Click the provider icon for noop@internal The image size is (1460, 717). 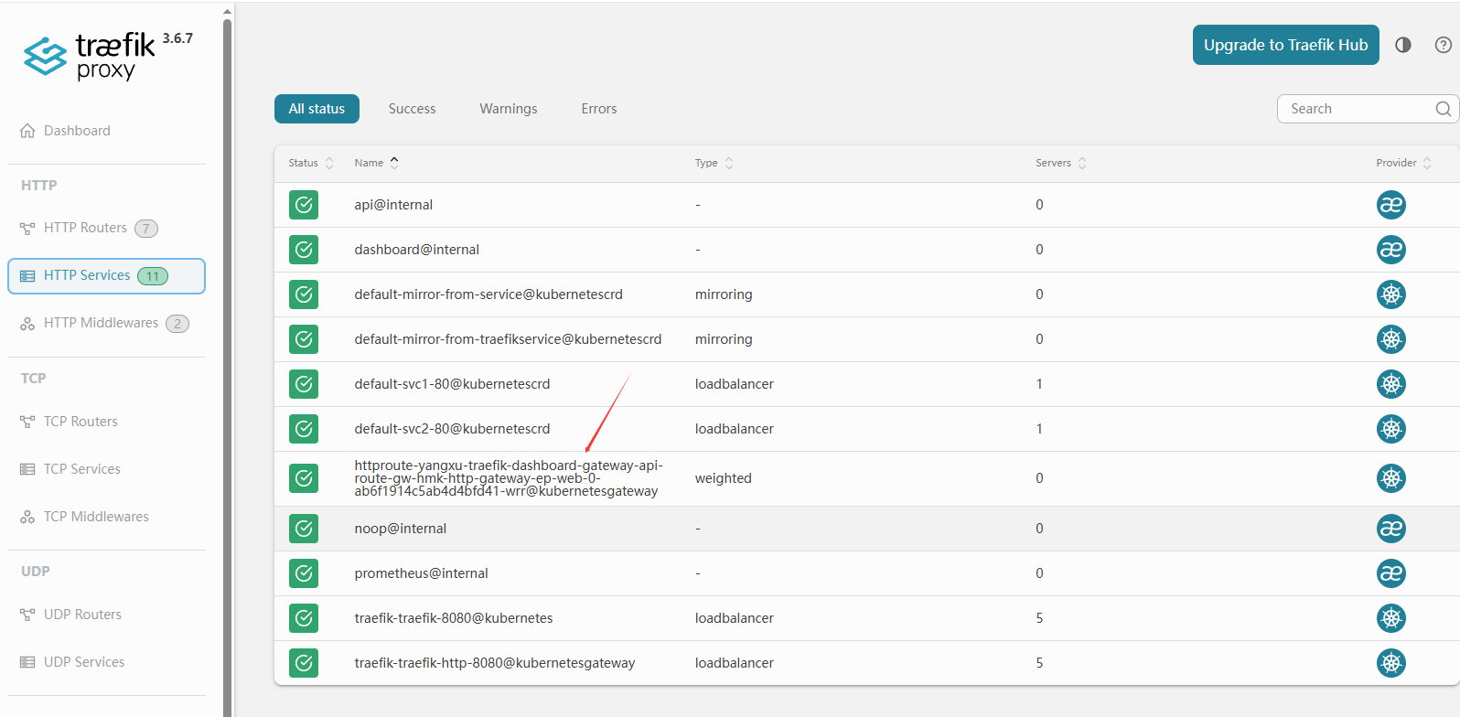pos(1391,529)
